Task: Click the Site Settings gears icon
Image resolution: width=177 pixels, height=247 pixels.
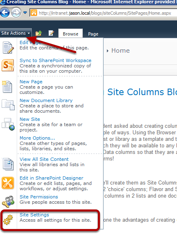Action: (x=8, y=220)
